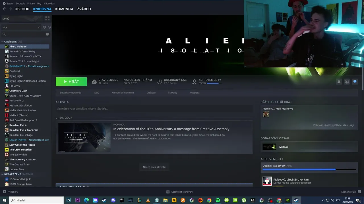364x204 pixels.
Task: Show game info circle icon
Action: 347,82
